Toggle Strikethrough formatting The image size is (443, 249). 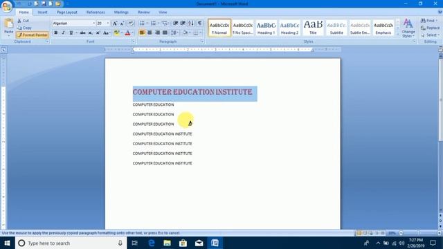tap(82, 33)
